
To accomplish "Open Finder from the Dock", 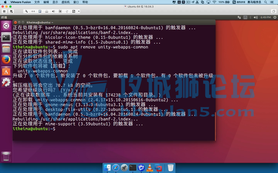I will coord(107,168).
